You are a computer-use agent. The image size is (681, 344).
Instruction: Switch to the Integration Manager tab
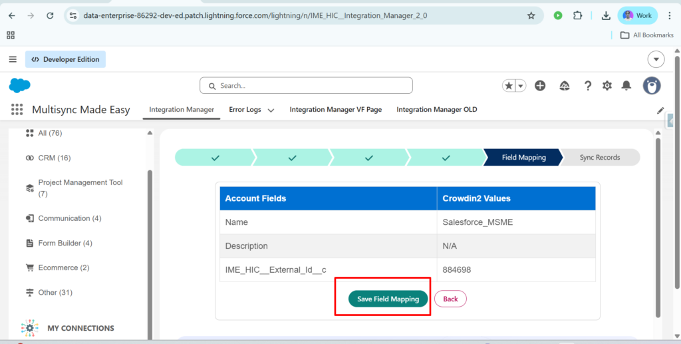coord(182,109)
